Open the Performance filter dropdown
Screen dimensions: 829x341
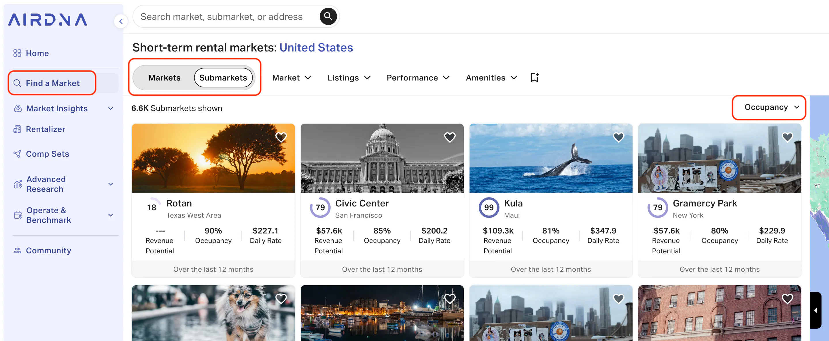point(418,78)
